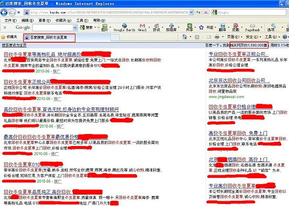Viewport: 289px width, 206px height.
Task: Open the 文件 (File) menu
Action: click(10, 20)
